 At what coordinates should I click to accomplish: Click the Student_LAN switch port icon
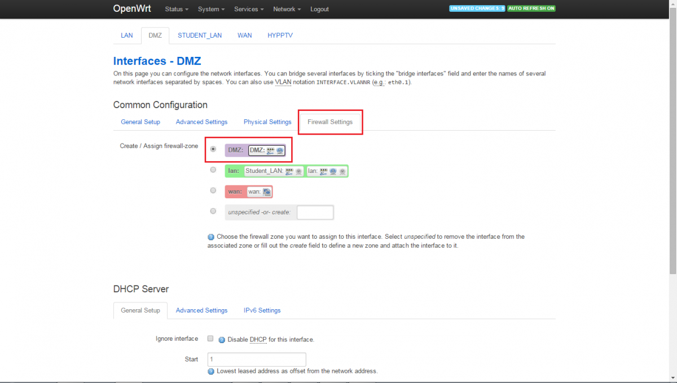click(x=289, y=171)
